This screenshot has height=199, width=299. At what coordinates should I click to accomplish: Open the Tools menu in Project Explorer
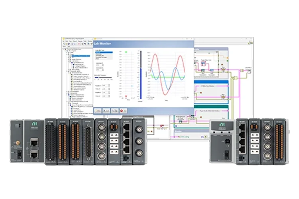coord(85,41)
